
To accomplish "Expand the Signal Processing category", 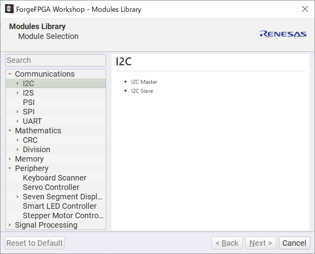I will [x=10, y=225].
